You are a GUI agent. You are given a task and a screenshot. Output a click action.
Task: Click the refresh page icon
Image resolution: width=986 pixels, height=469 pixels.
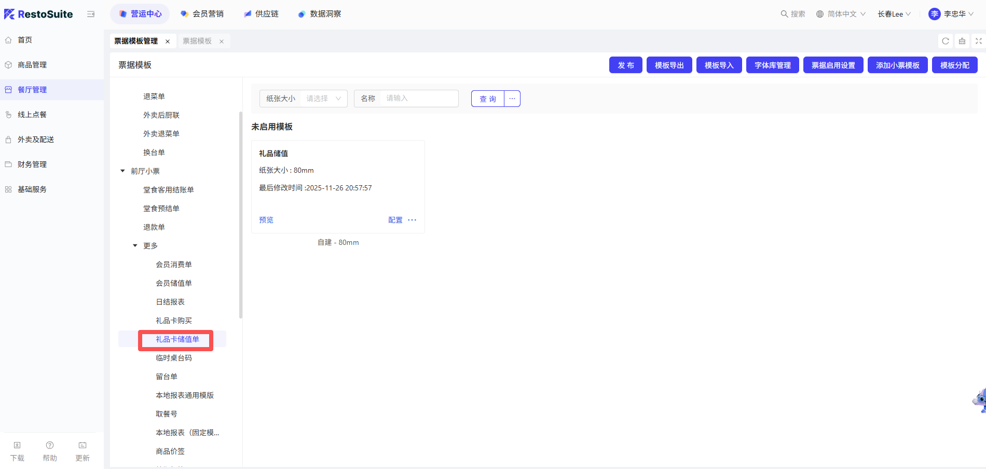pos(946,41)
